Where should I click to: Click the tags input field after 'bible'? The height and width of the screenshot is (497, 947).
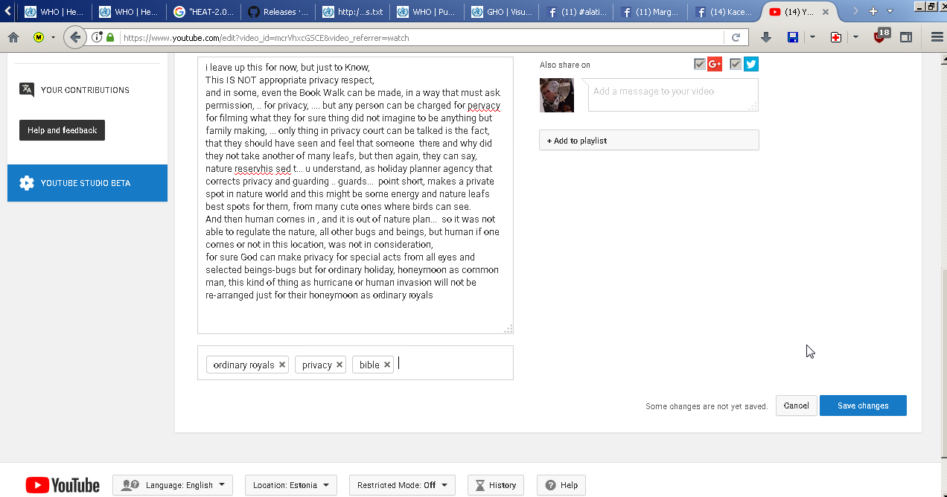coord(450,364)
